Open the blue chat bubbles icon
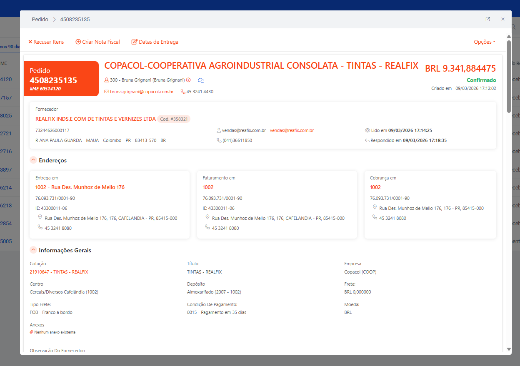The width and height of the screenshot is (520, 366). (201, 80)
